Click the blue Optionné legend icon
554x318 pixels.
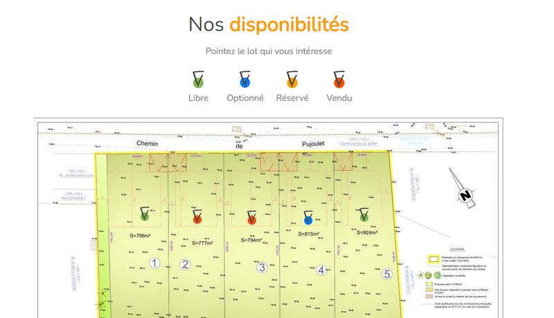tap(245, 80)
